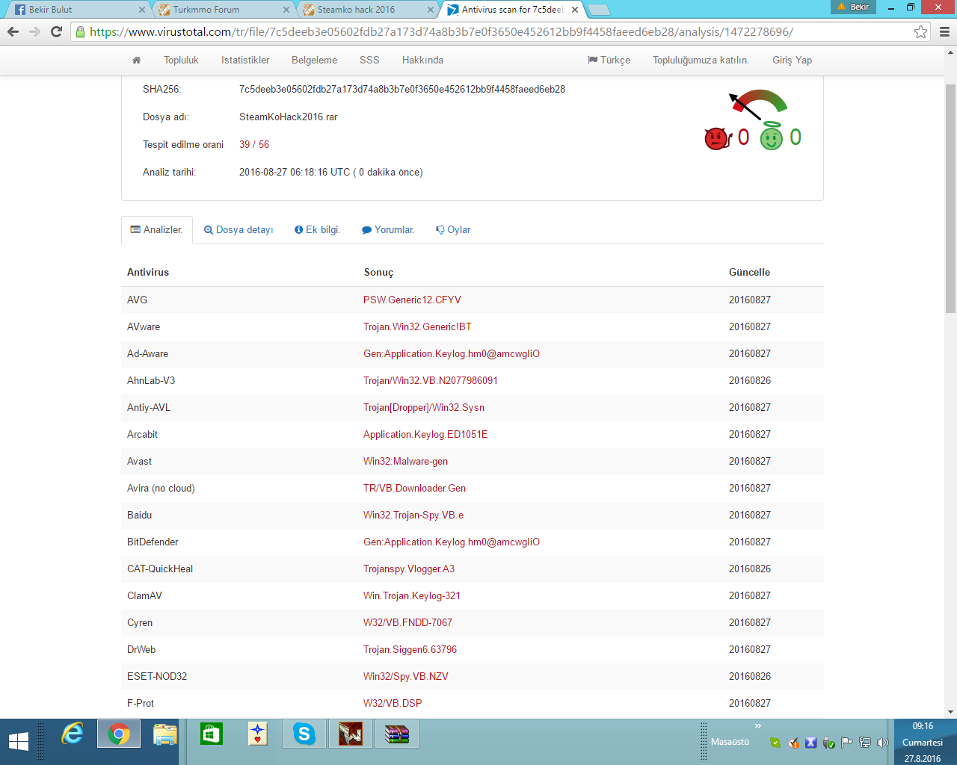
Task: Click the Chrome back arrow
Action: (13, 31)
